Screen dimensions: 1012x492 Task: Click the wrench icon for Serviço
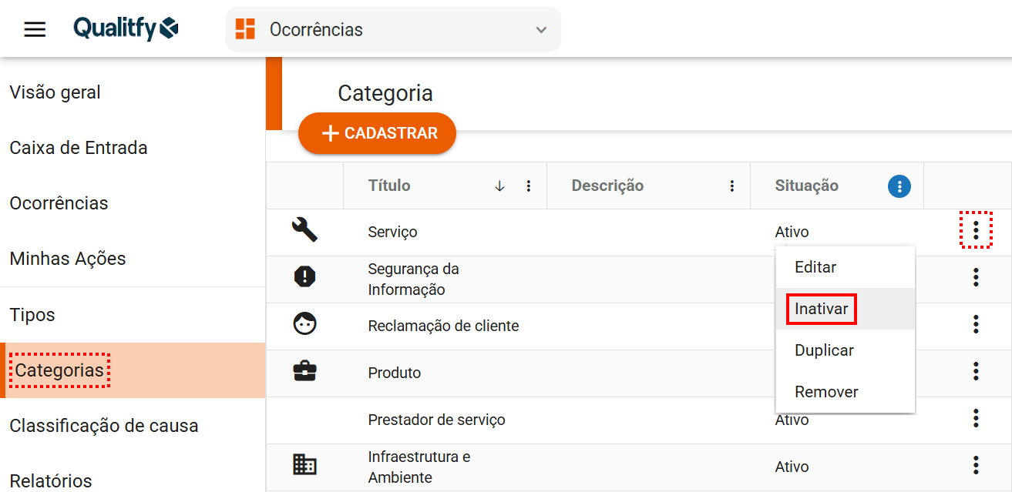[304, 229]
